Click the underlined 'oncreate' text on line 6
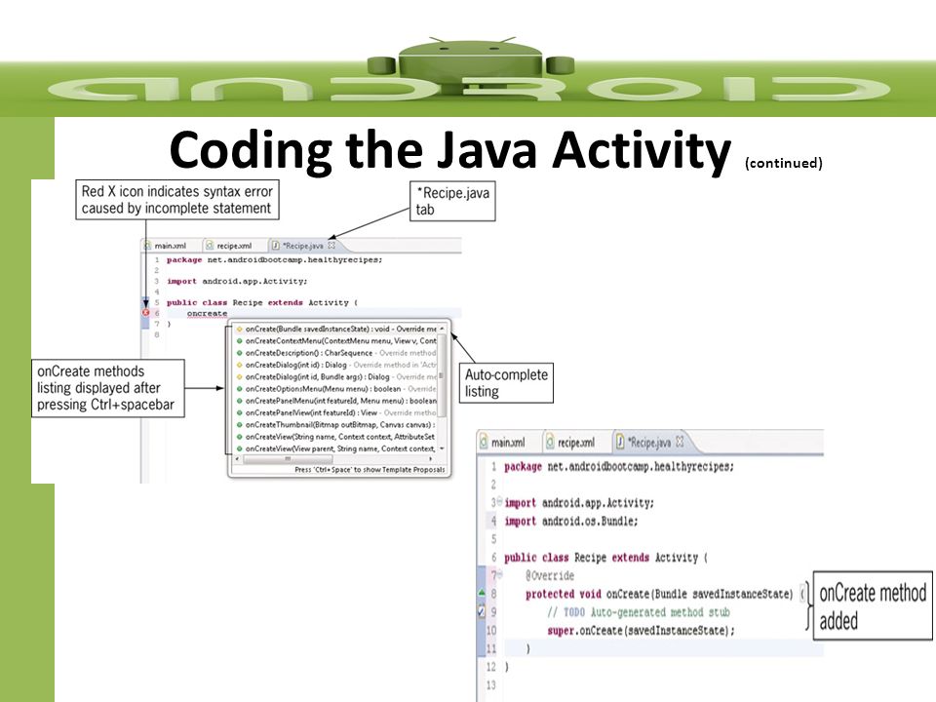This screenshot has height=702, width=936. 207,313
